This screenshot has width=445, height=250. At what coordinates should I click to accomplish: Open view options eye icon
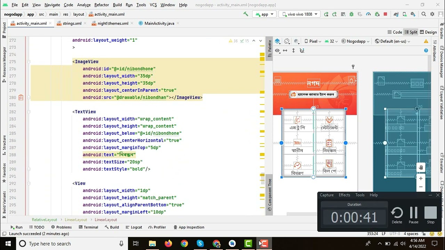pos(277,50)
